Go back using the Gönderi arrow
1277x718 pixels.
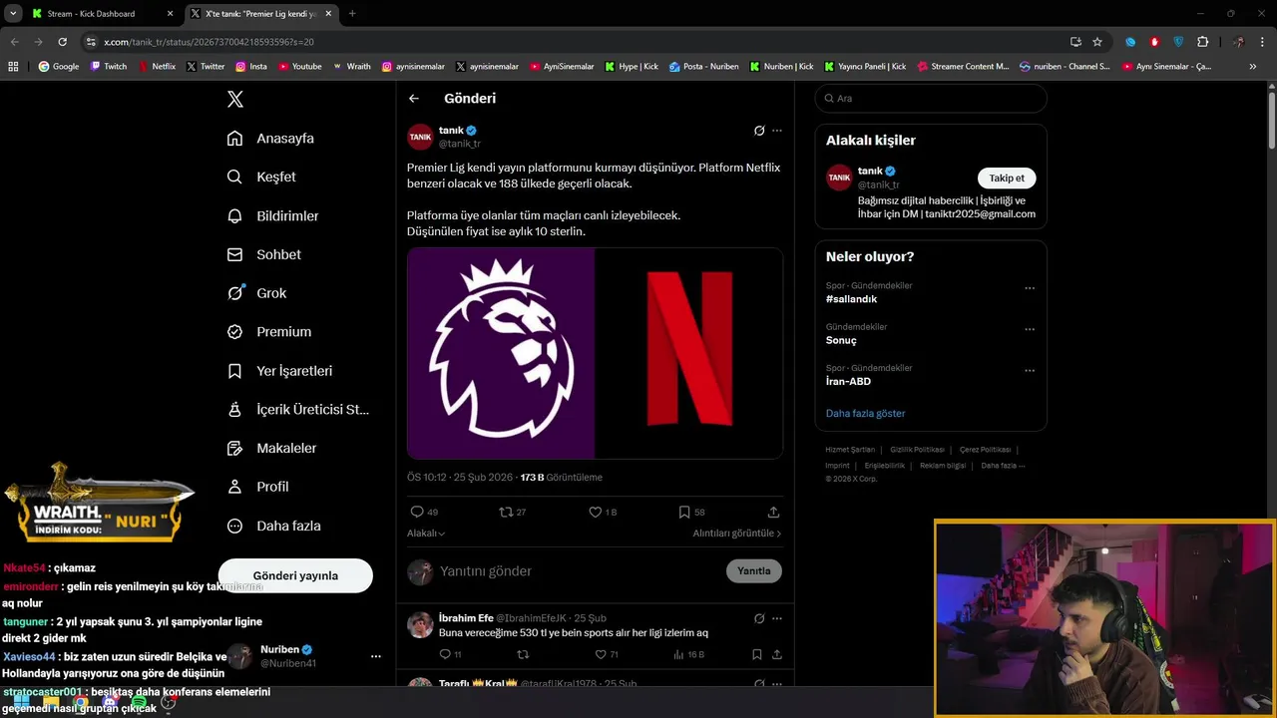click(414, 99)
